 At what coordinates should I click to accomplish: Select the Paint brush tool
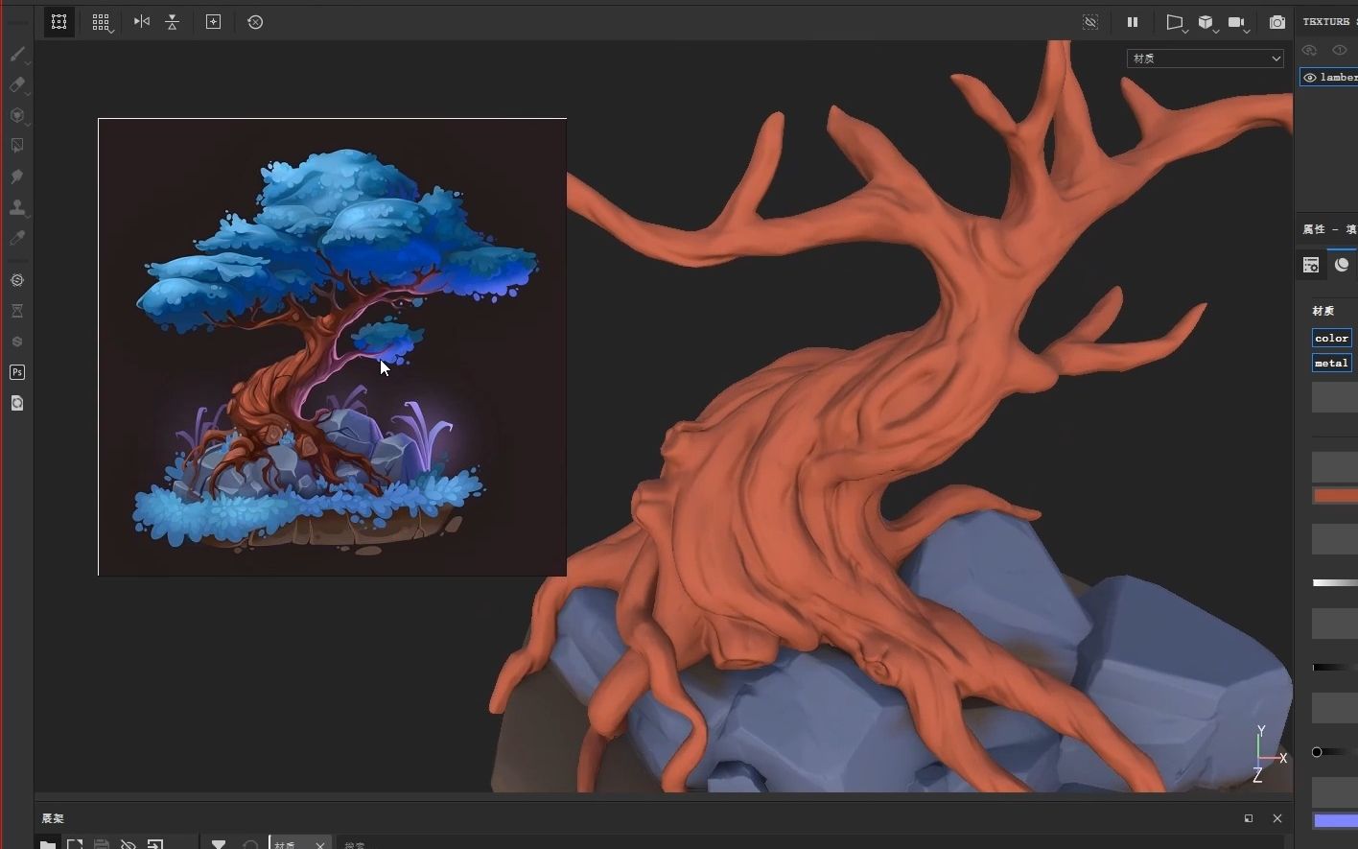17,55
